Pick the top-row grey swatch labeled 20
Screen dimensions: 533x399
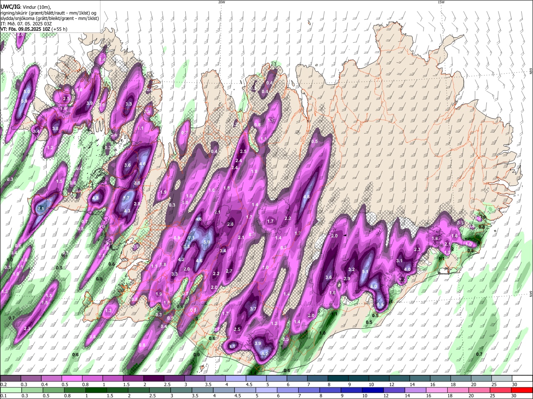click(x=482, y=378)
